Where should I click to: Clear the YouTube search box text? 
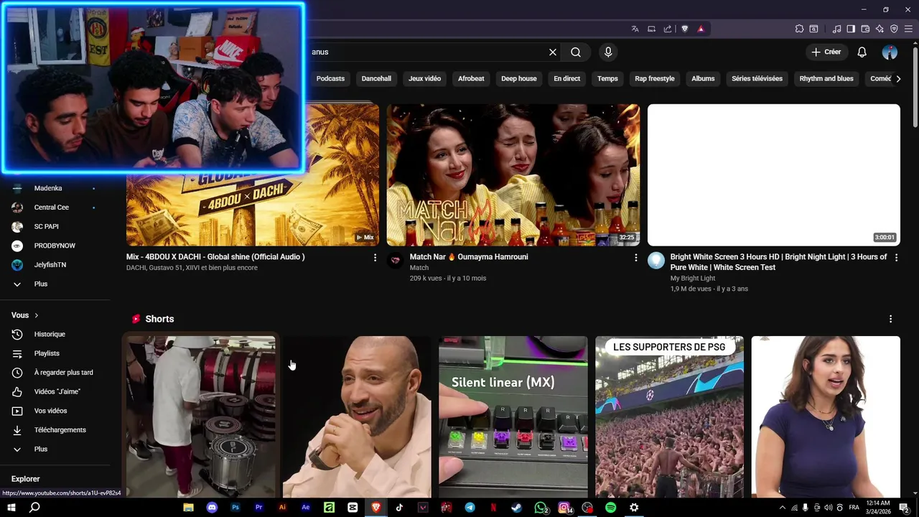pos(553,52)
